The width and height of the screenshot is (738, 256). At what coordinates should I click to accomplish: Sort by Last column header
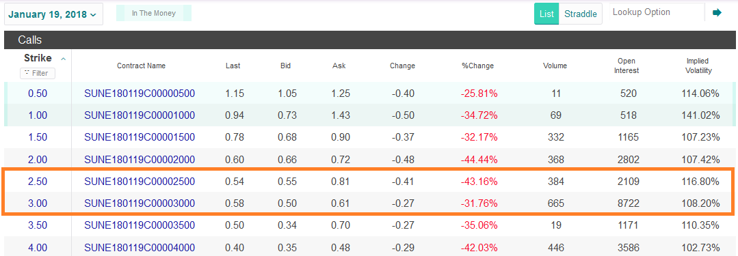click(233, 66)
